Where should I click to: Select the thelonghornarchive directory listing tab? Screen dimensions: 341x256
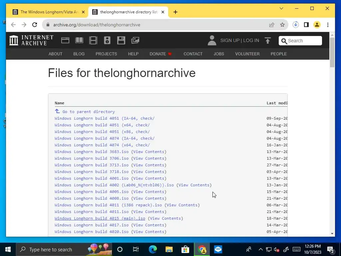[128, 12]
